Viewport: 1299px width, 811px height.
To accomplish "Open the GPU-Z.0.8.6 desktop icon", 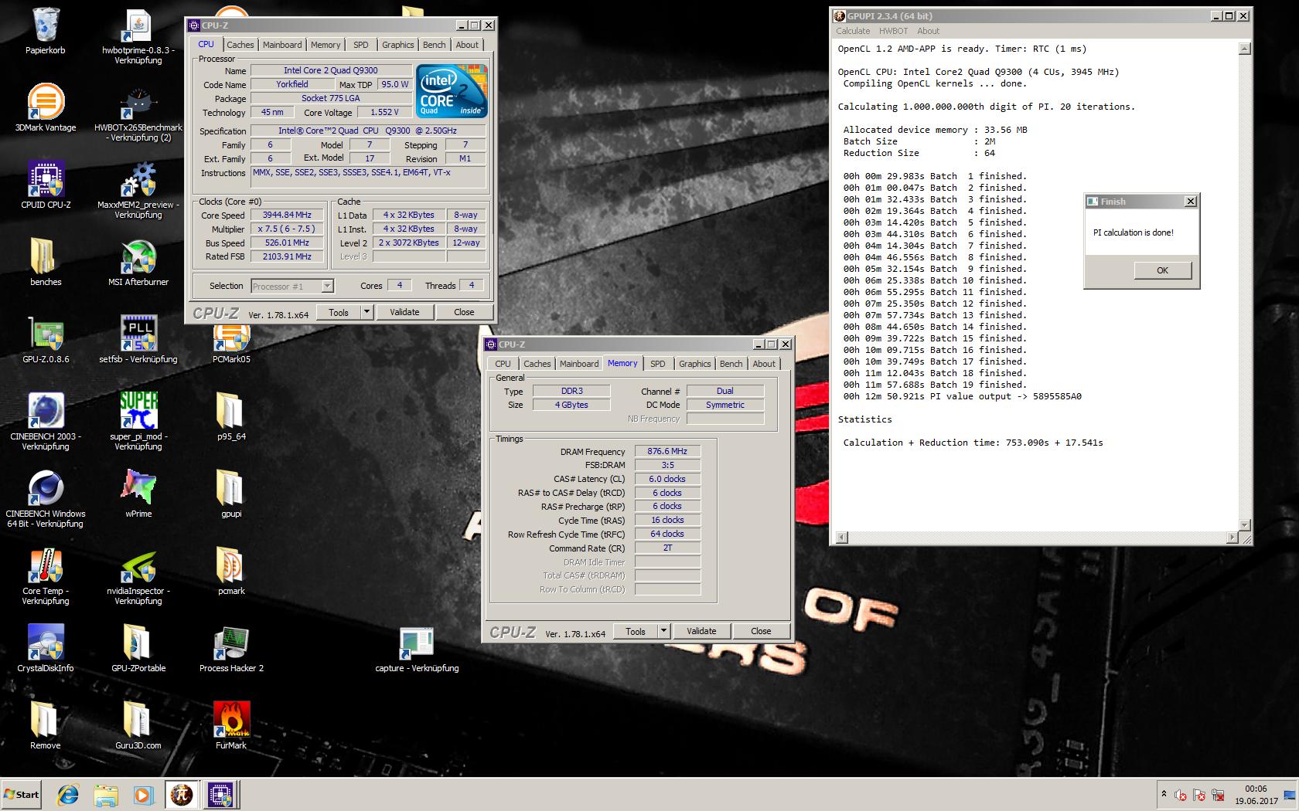I will [x=46, y=340].
